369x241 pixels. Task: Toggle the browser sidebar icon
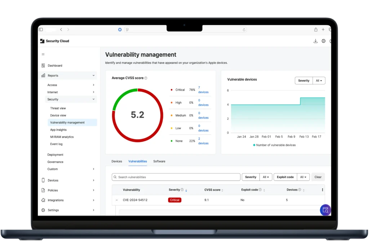tap(41, 30)
